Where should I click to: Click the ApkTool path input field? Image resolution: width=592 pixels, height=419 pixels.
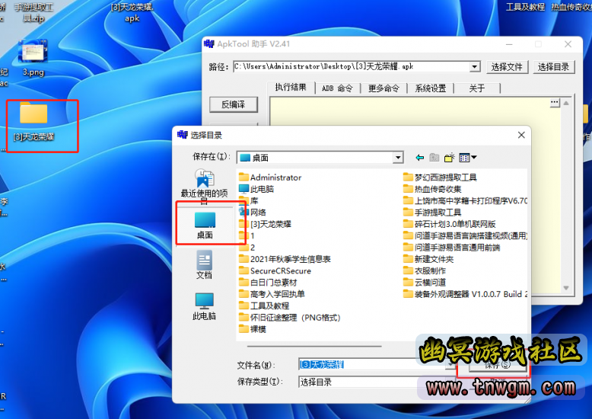click(x=351, y=67)
